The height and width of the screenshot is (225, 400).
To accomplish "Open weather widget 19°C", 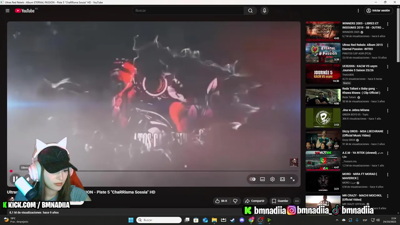I will coord(16,220).
